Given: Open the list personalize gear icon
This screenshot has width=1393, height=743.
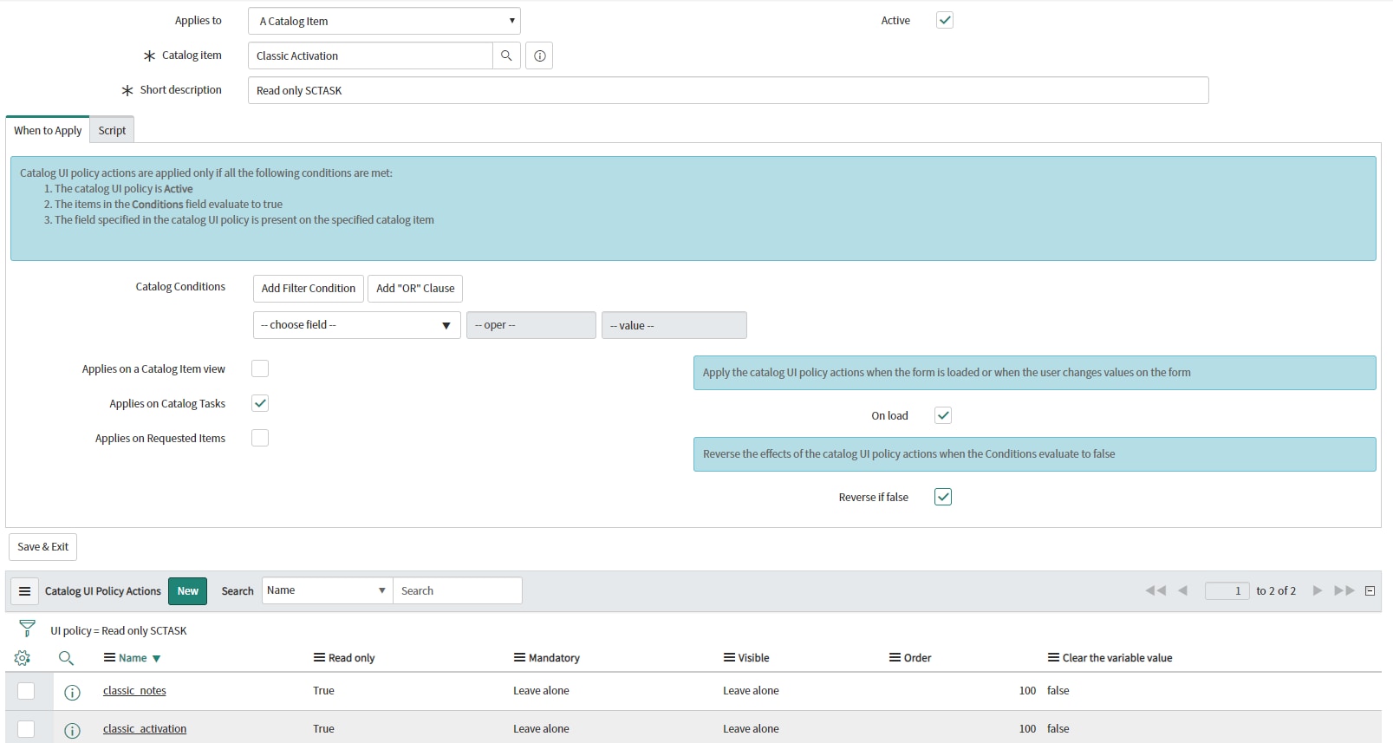Looking at the screenshot, I should point(23,658).
